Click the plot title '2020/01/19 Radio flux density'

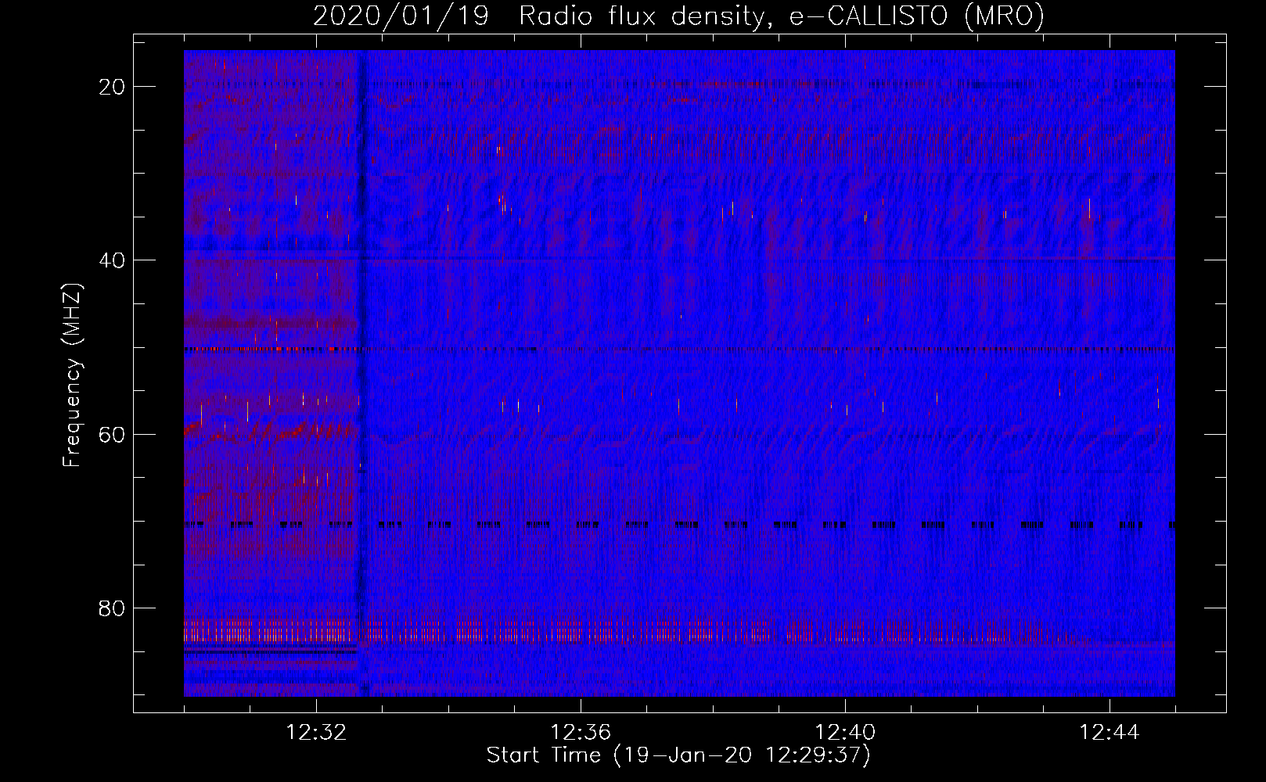click(x=678, y=16)
